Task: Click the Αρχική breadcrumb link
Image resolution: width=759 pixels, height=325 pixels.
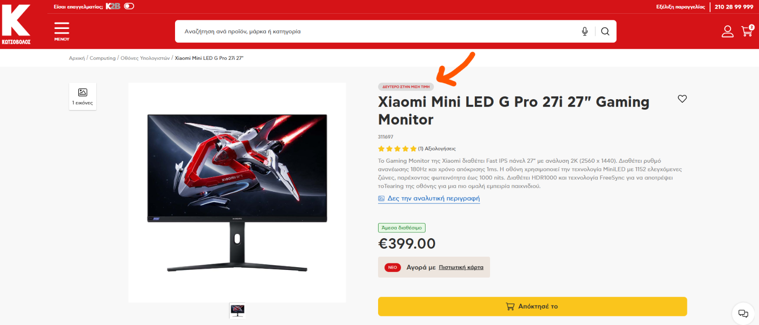Action: coord(77,58)
